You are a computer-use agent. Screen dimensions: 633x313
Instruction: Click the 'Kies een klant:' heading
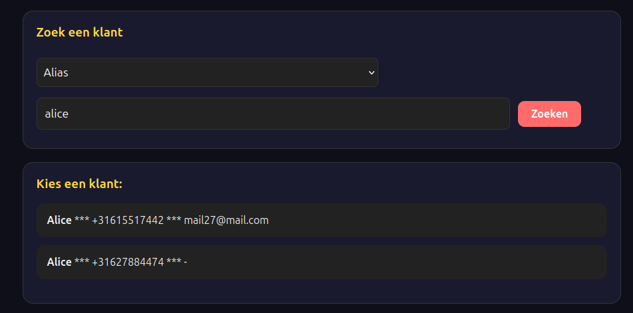tap(79, 183)
